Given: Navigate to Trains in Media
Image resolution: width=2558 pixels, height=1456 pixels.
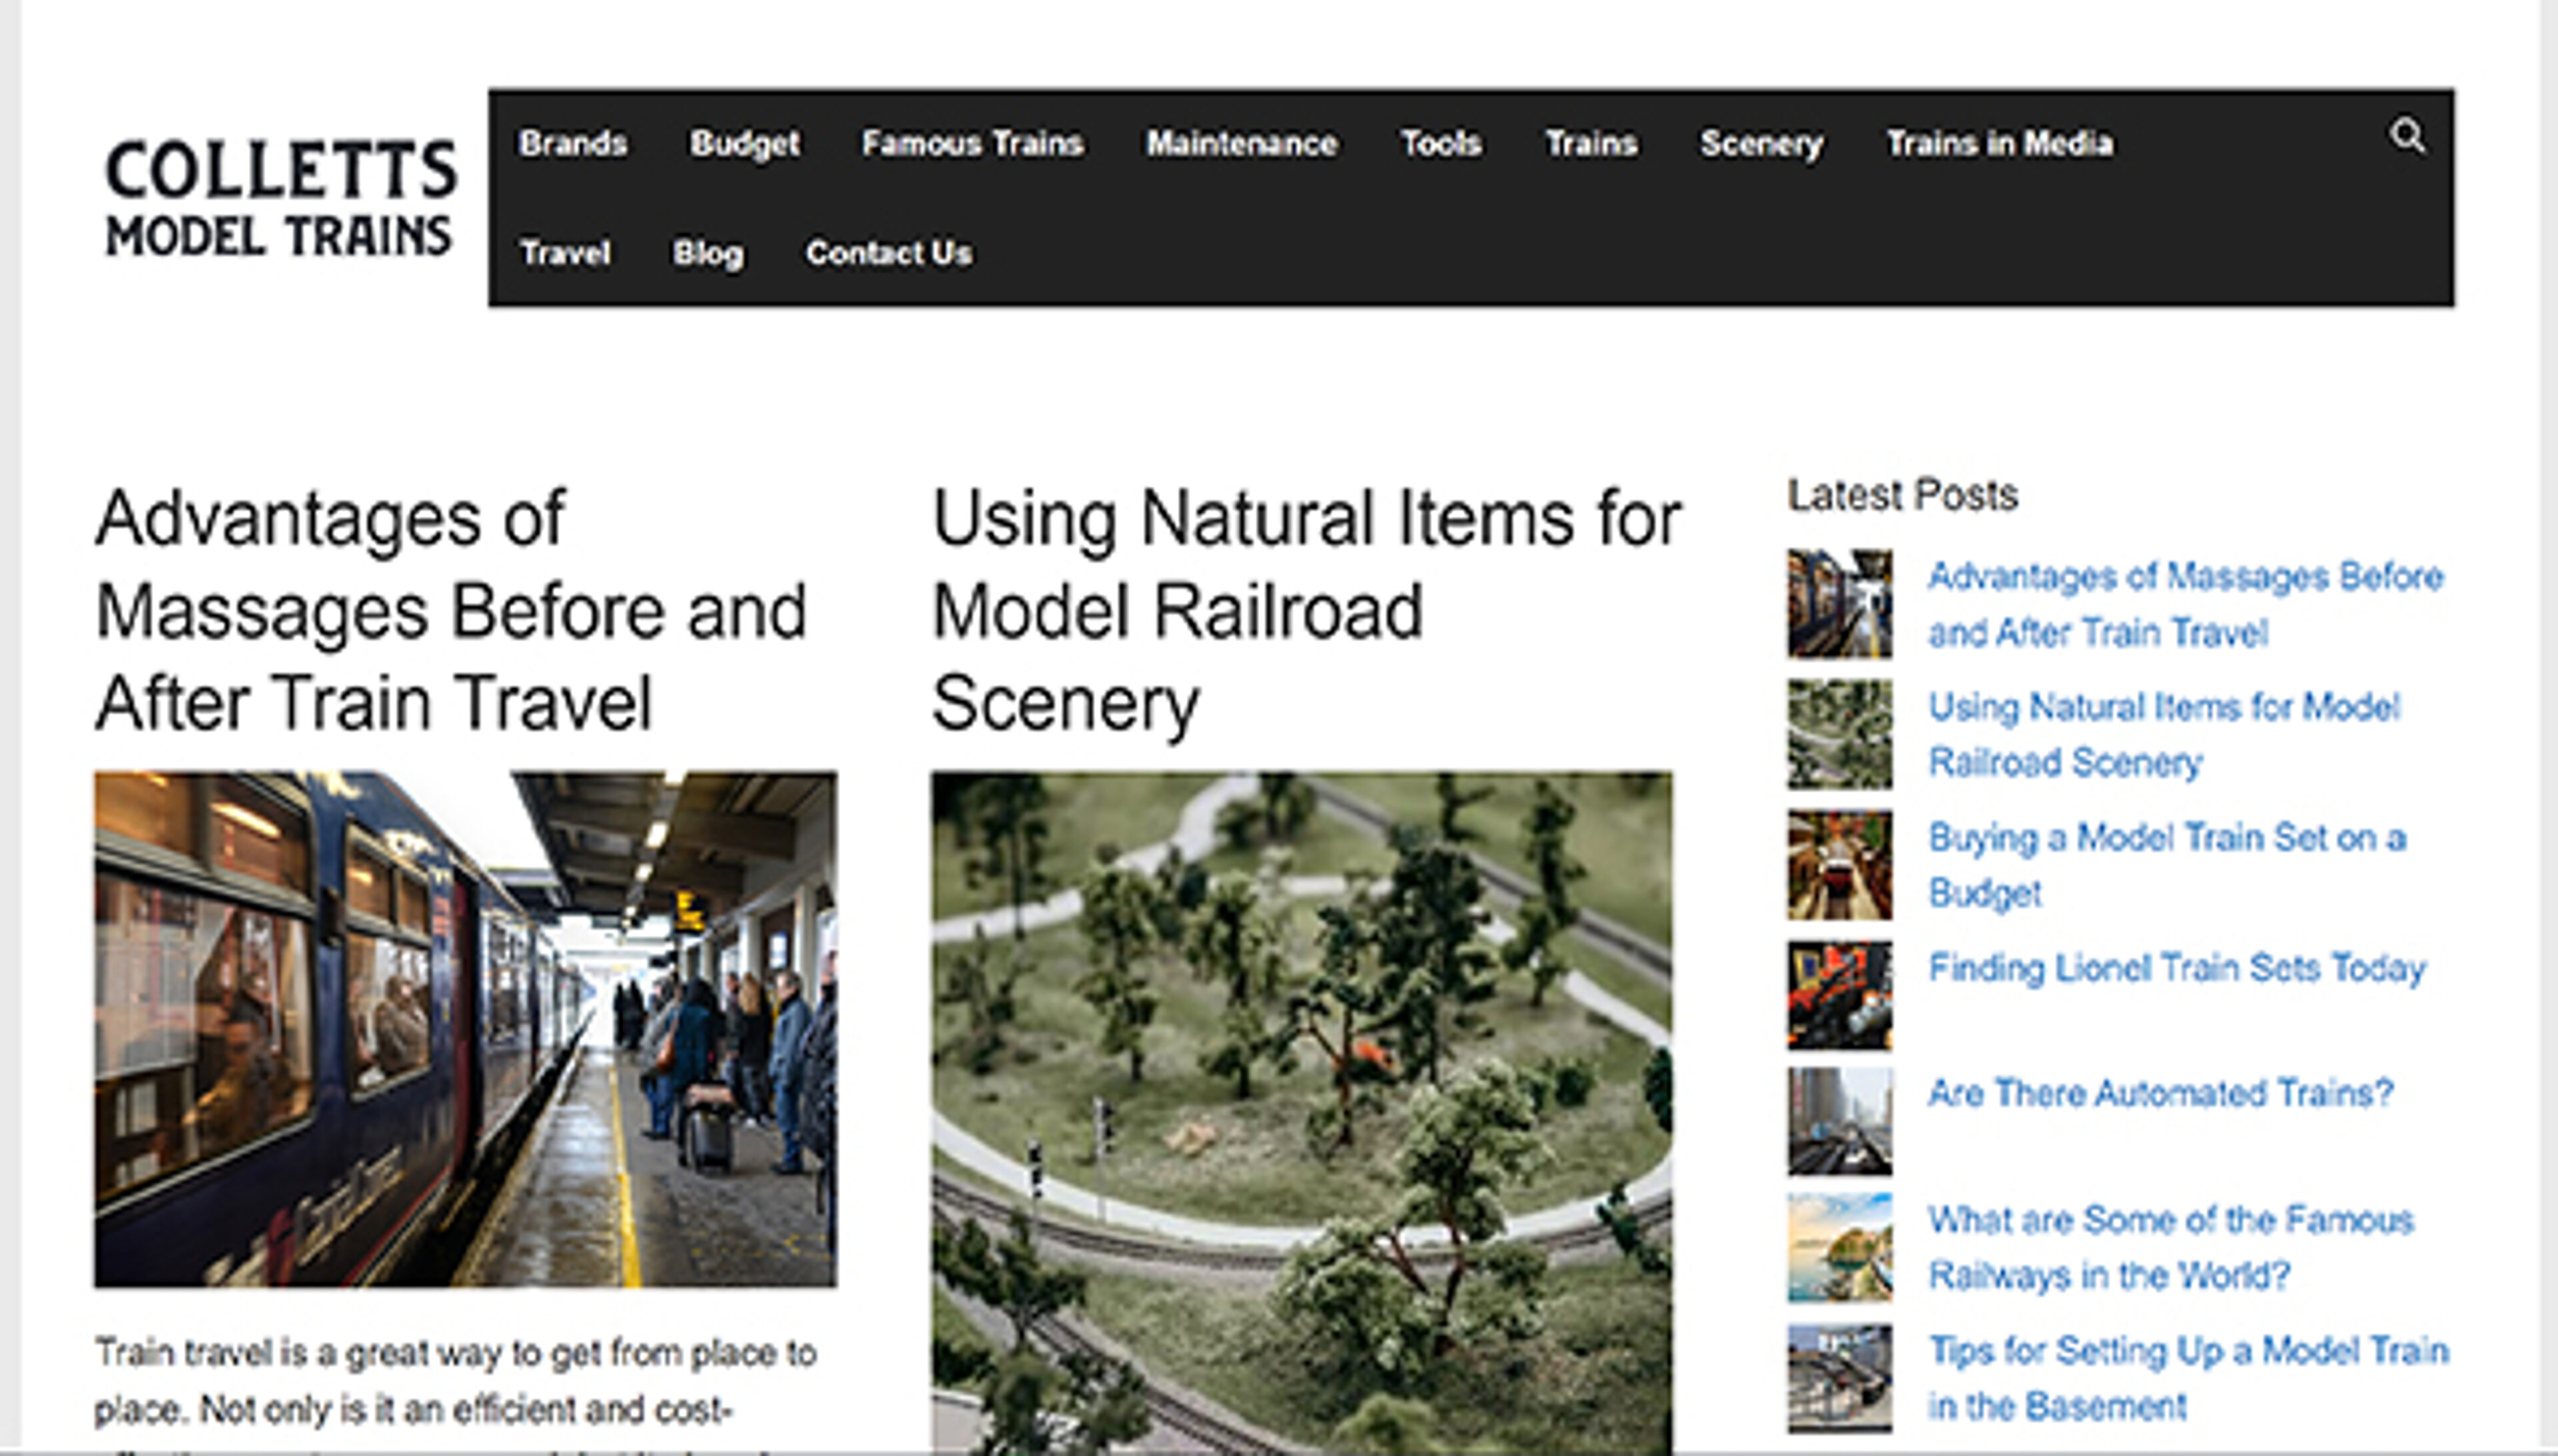Looking at the screenshot, I should point(1999,144).
